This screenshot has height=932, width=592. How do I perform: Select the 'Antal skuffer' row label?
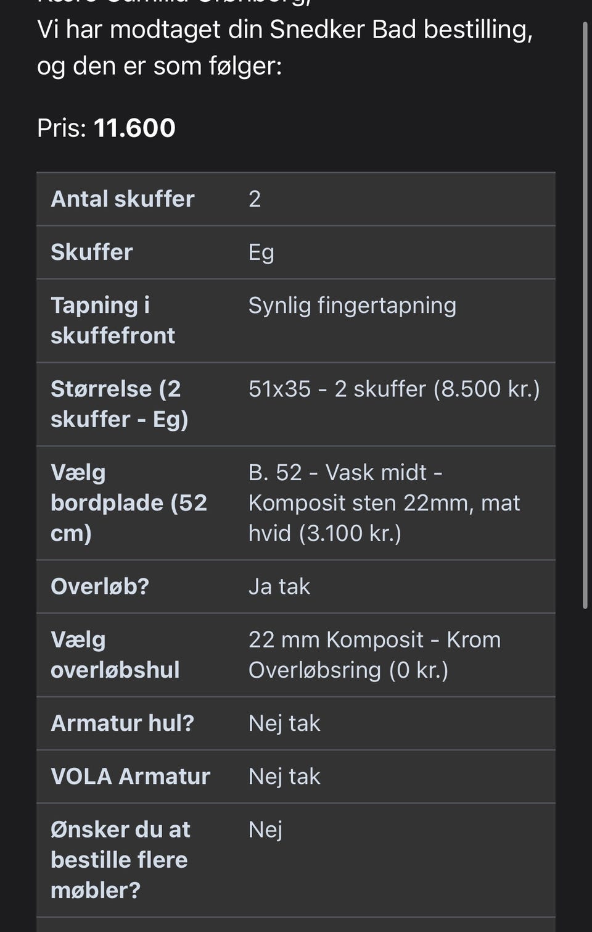coord(122,199)
